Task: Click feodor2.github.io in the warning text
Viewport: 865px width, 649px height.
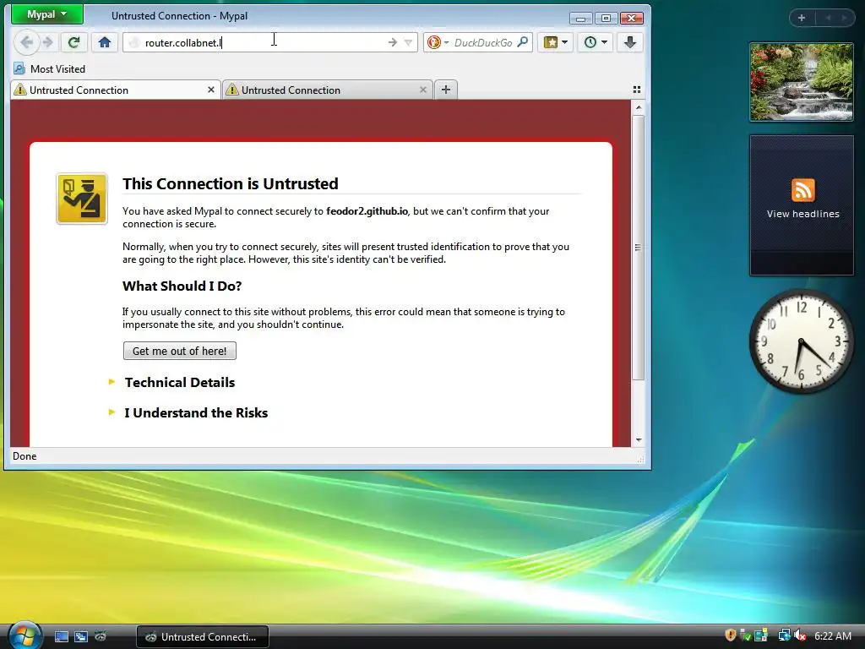Action: point(367,210)
